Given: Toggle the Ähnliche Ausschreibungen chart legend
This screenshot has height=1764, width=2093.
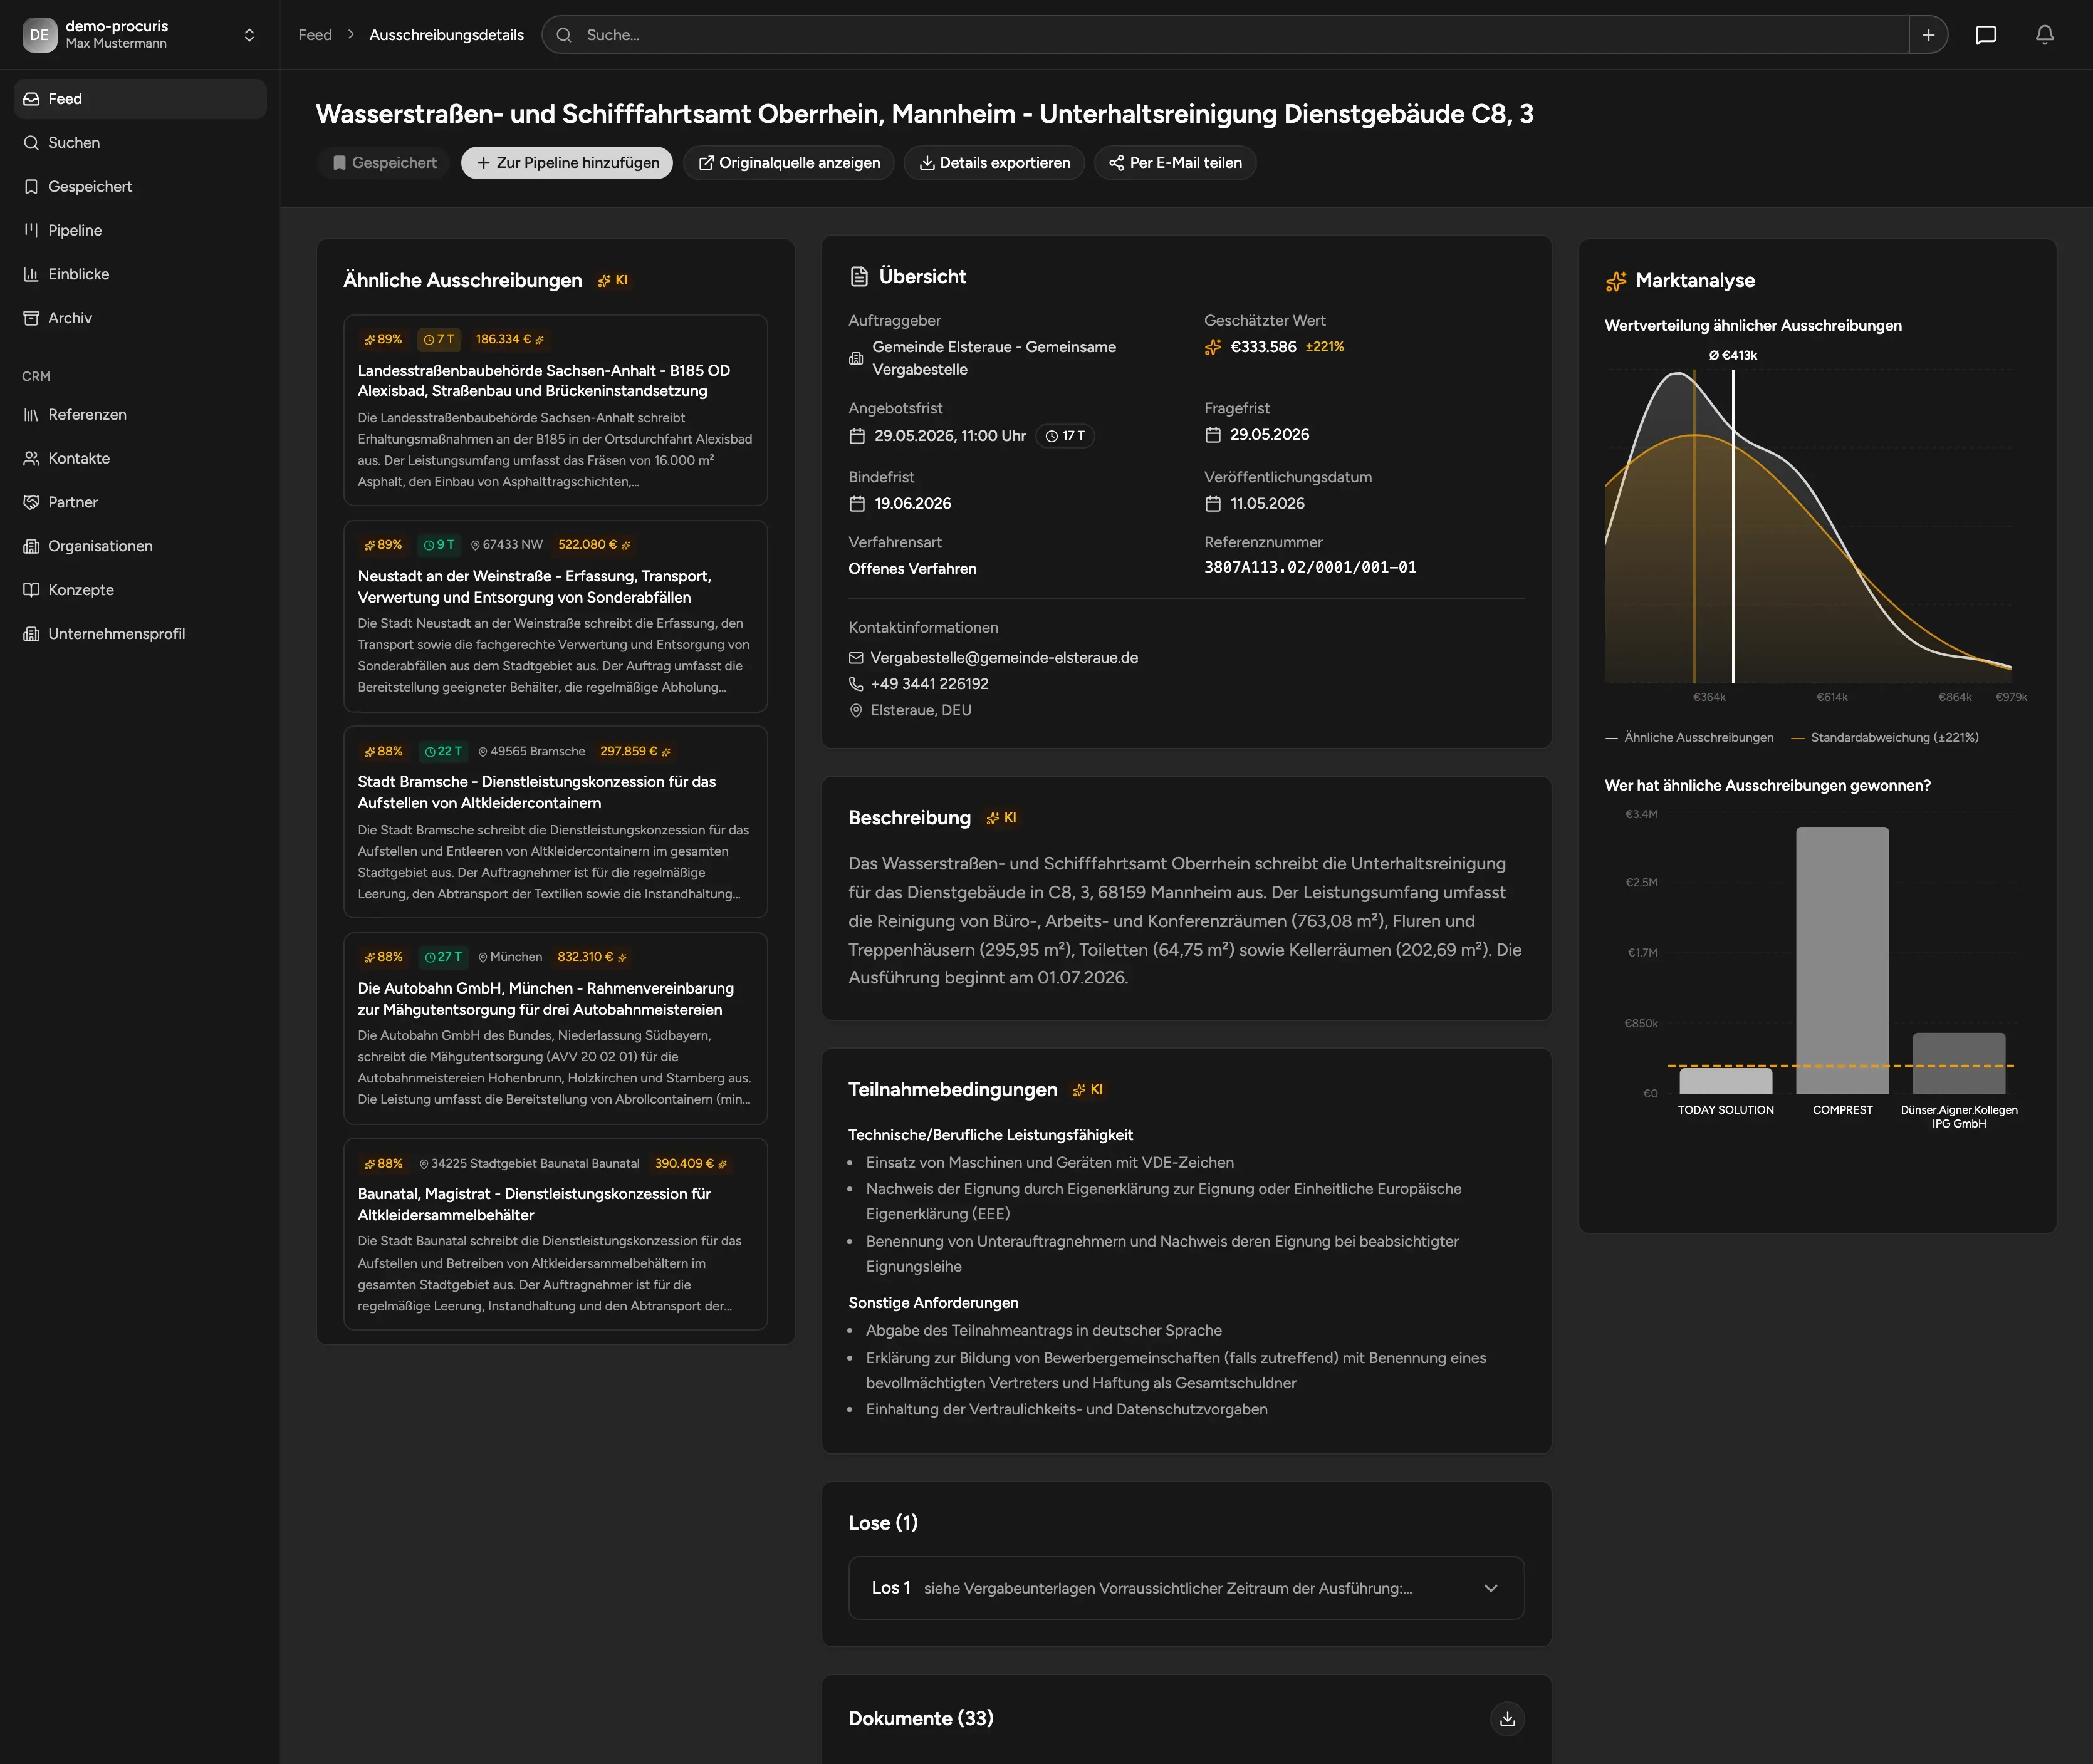Looking at the screenshot, I should pos(1689,737).
